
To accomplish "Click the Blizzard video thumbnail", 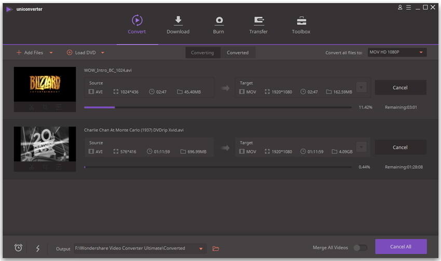I will pos(45,84).
